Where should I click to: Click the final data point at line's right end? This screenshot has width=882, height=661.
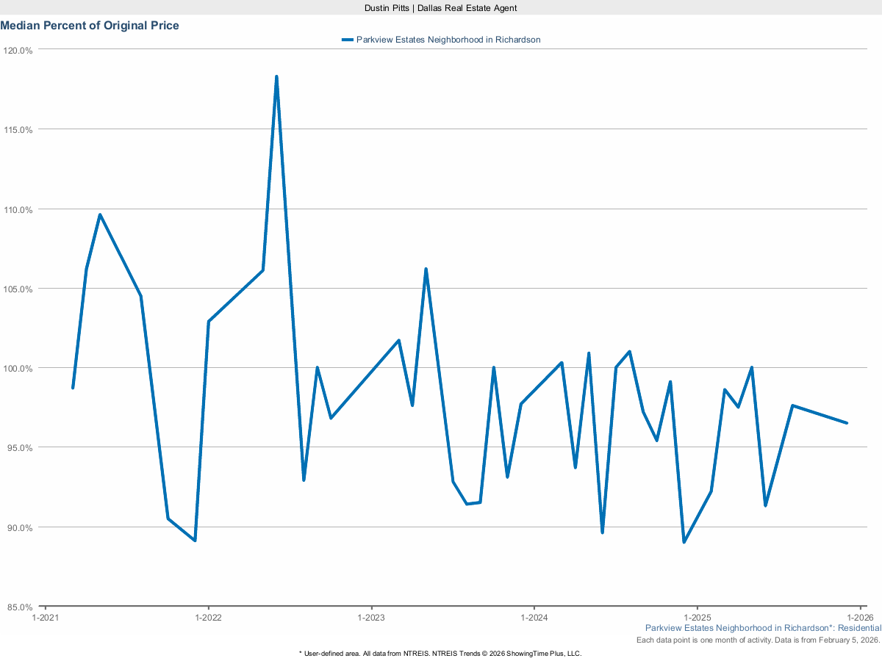[847, 423]
